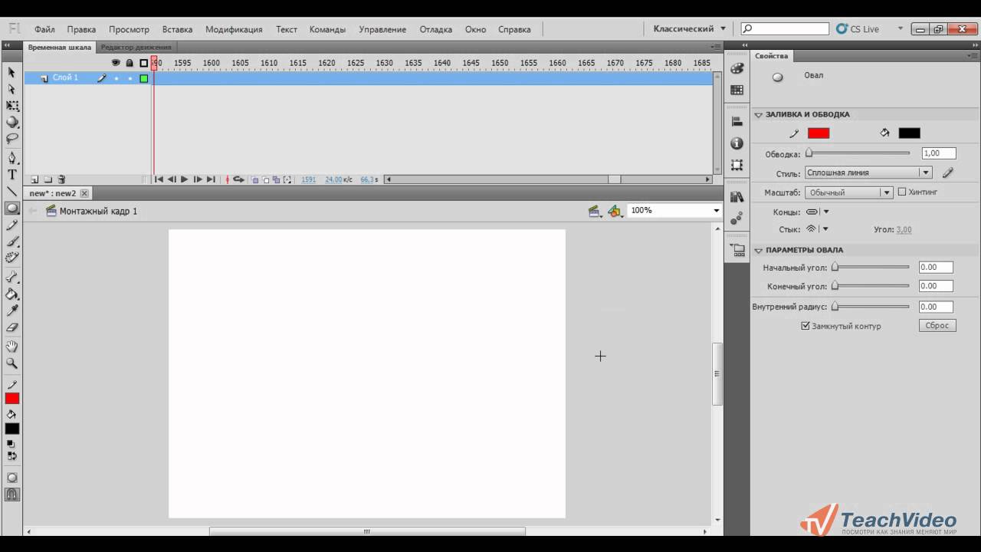
Task: Select the Subselection tool
Action: (11, 89)
